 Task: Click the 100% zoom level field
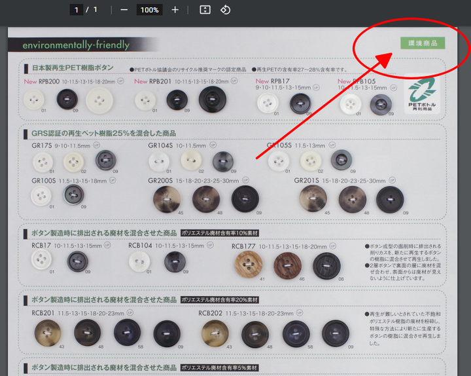pyautogui.click(x=149, y=10)
